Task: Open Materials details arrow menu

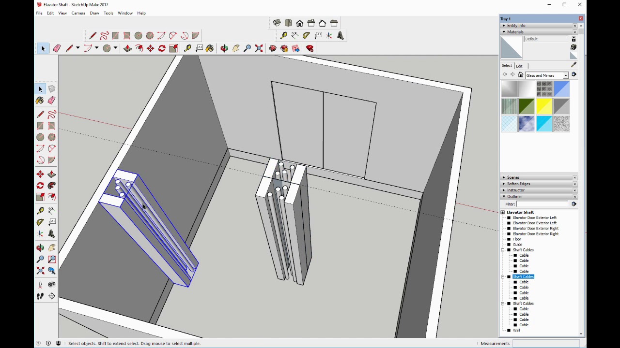Action: (x=574, y=74)
